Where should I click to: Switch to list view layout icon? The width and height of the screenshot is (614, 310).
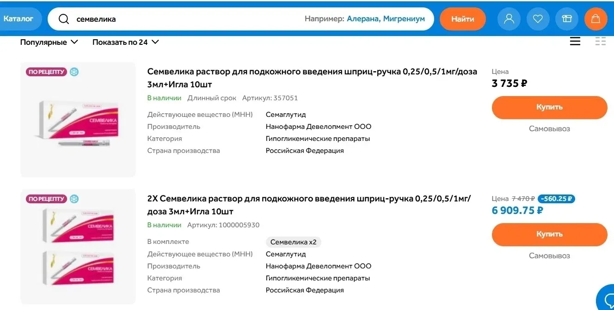[x=575, y=42]
